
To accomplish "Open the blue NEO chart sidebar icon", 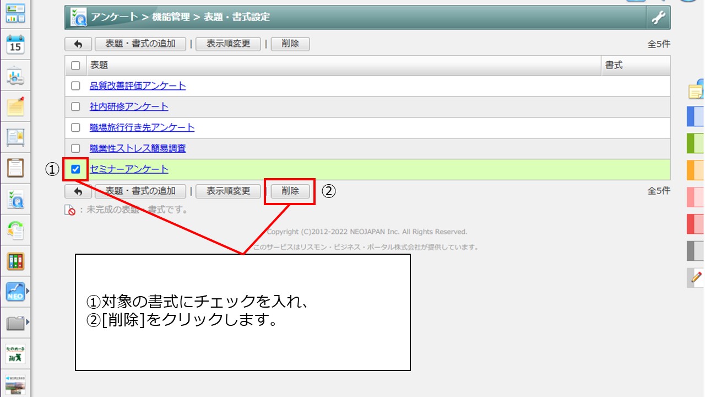I will [15, 292].
